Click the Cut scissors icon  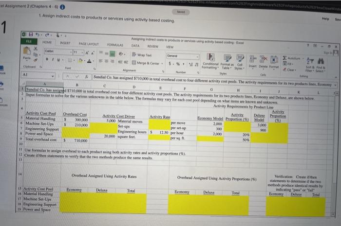coord(36,49)
